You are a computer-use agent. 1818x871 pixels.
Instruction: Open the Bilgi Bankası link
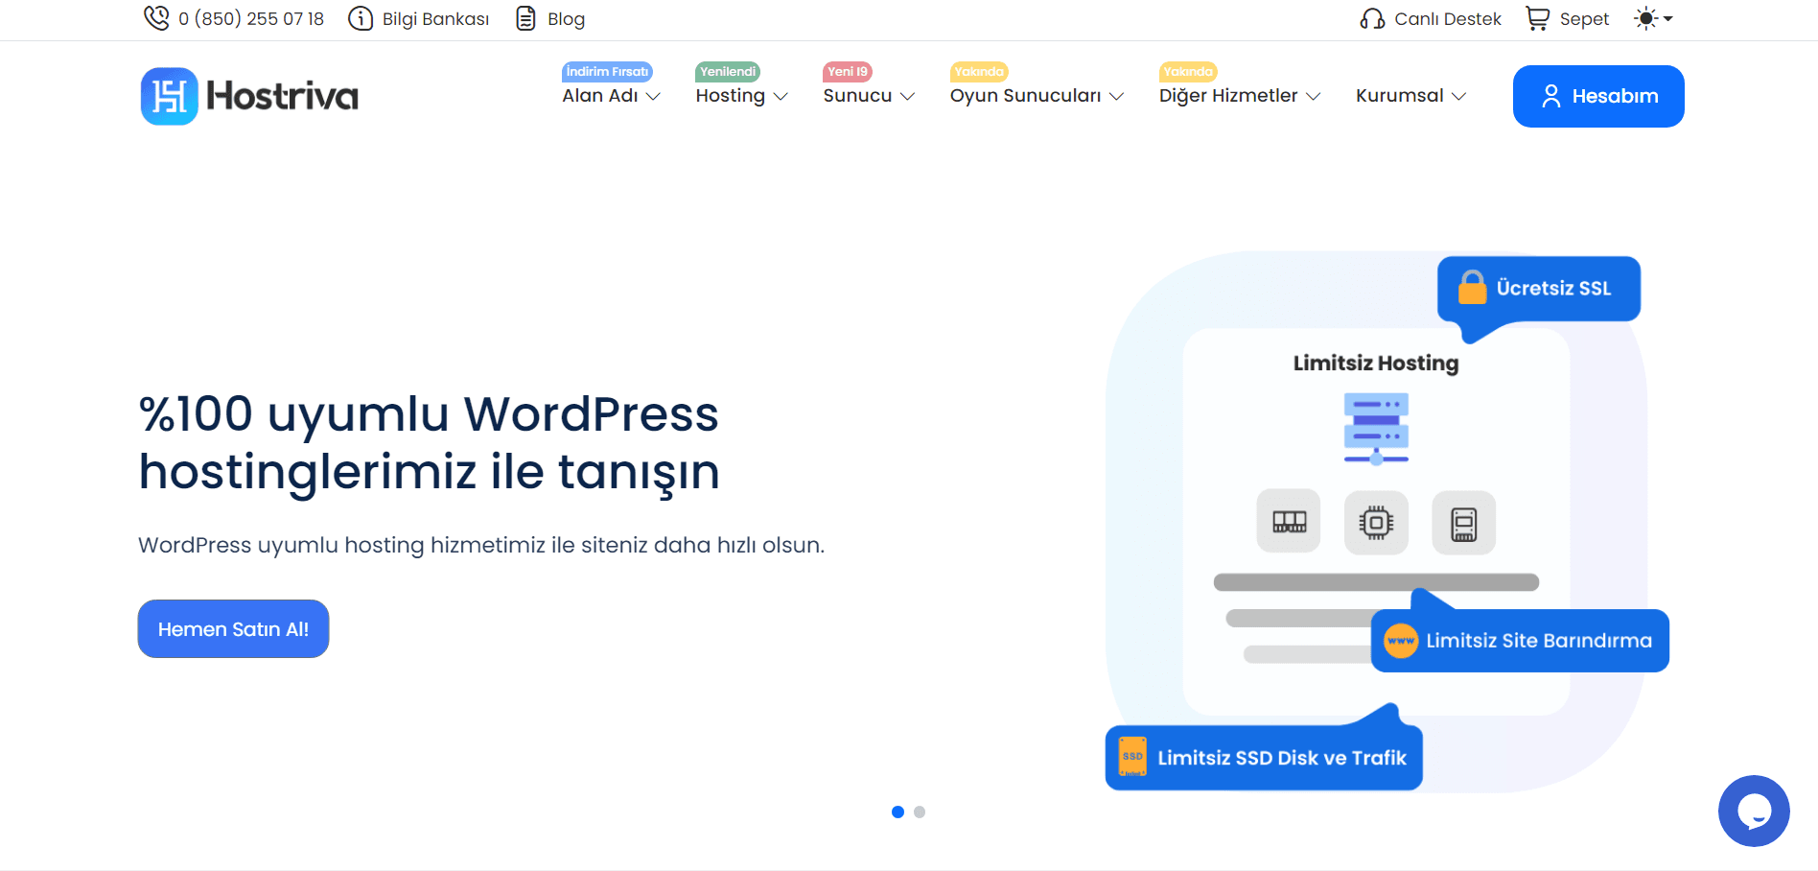coord(419,18)
